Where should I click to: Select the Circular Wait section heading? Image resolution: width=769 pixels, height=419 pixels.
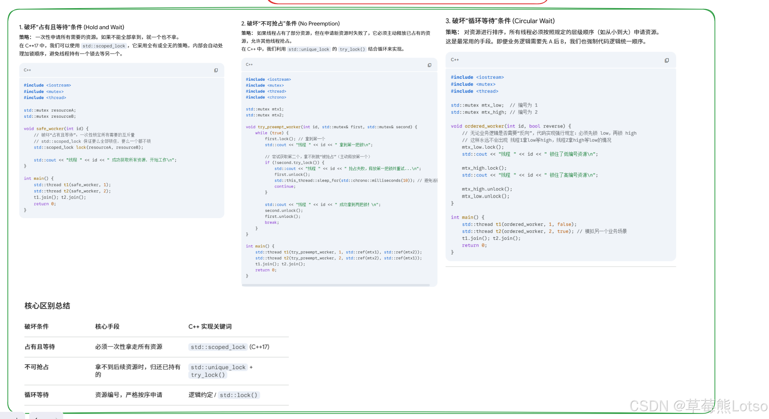(x=500, y=21)
